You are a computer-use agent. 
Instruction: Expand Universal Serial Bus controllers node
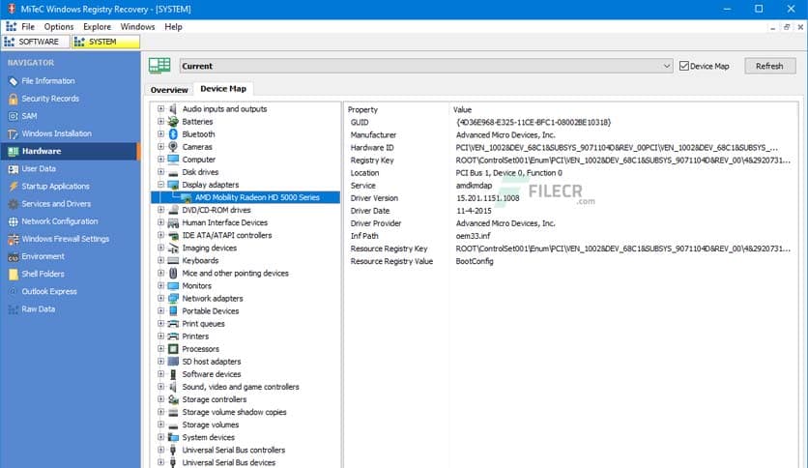point(160,450)
